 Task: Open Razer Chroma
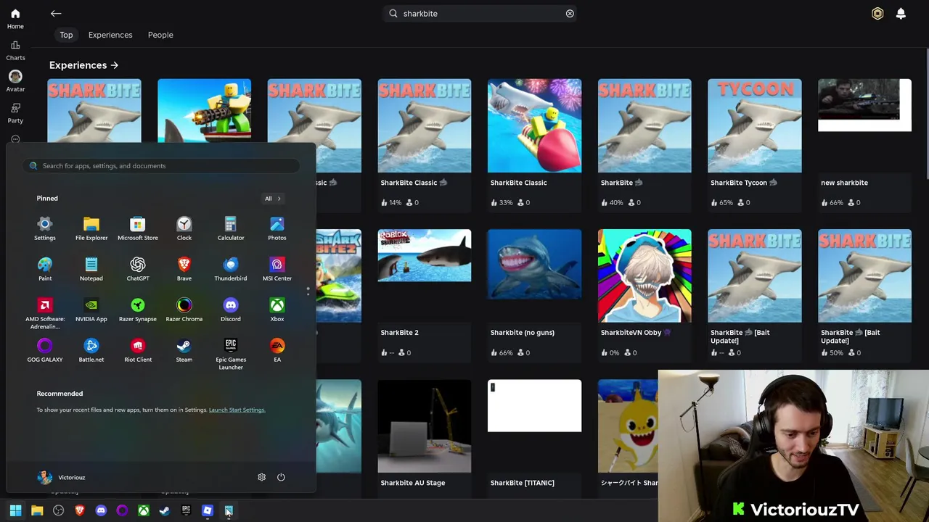click(184, 310)
